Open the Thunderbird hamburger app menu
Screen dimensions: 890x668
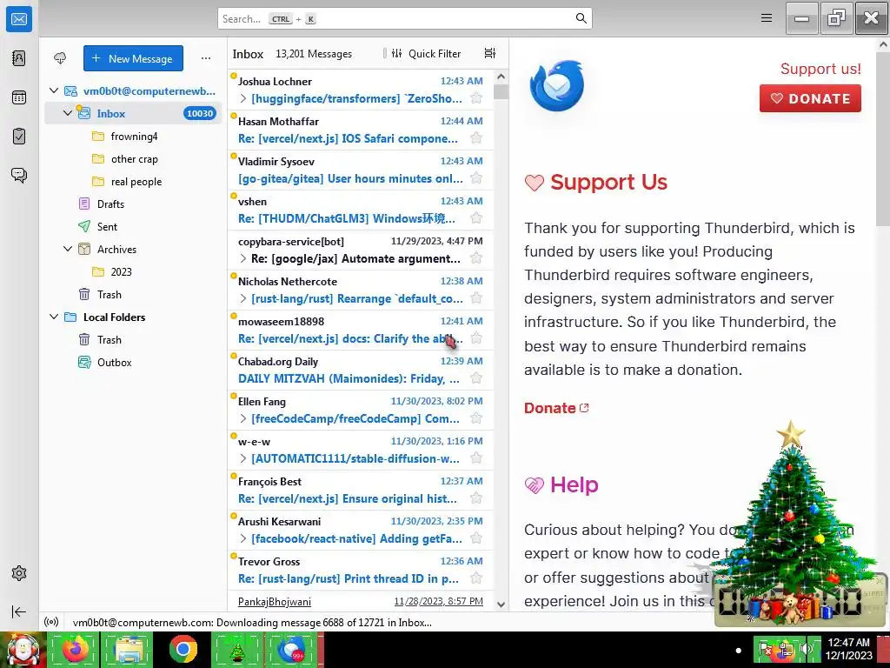[767, 18]
